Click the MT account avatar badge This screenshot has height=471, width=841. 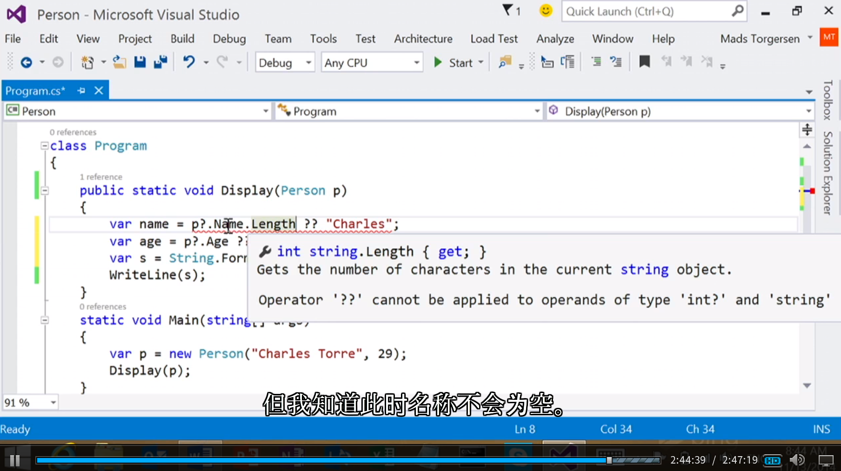pos(829,38)
